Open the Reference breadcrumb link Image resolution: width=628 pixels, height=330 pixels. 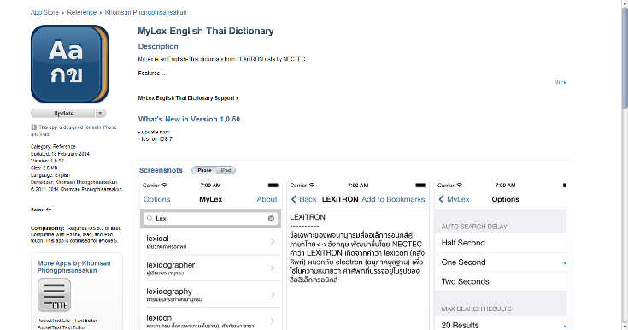tap(82, 13)
